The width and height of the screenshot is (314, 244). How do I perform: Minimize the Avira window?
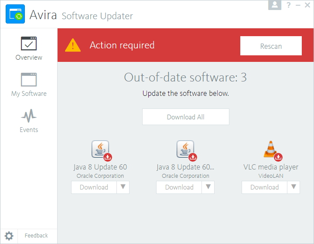click(298, 5)
